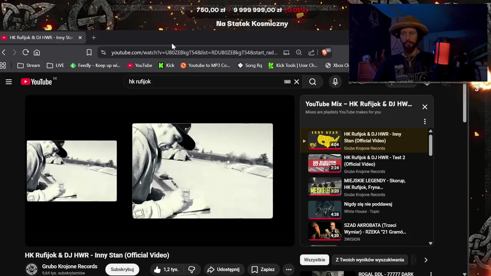Select Z Twoich wyników wyszukiwania chip
The width and height of the screenshot is (491, 276).
[370, 260]
